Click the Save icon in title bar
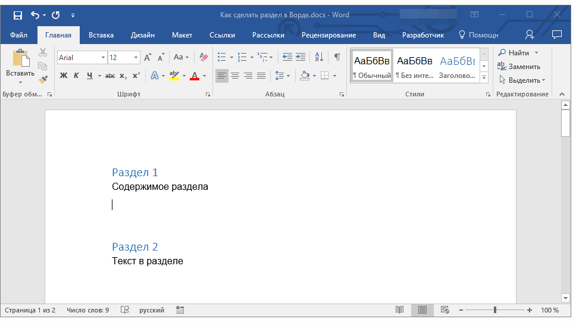Viewport: 576px width, 322px height. [17, 15]
